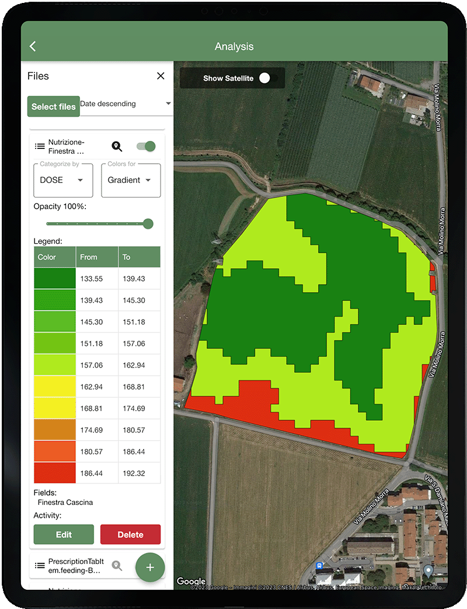Open the attribute list for Nutrizione-Finestra file
Image resolution: width=467 pixels, height=609 pixels.
[40, 147]
